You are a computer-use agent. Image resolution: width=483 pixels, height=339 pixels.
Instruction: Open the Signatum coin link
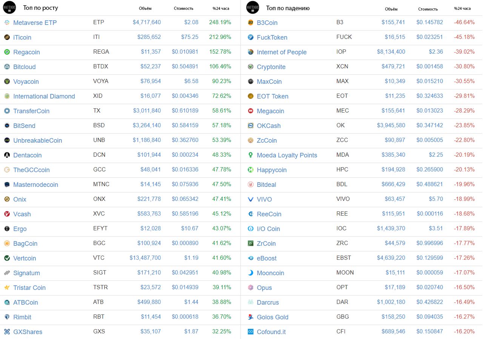(x=26, y=273)
